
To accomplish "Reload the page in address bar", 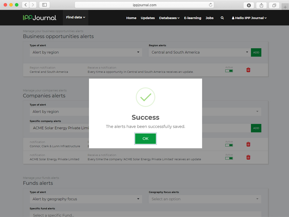I will tap(210, 5).
